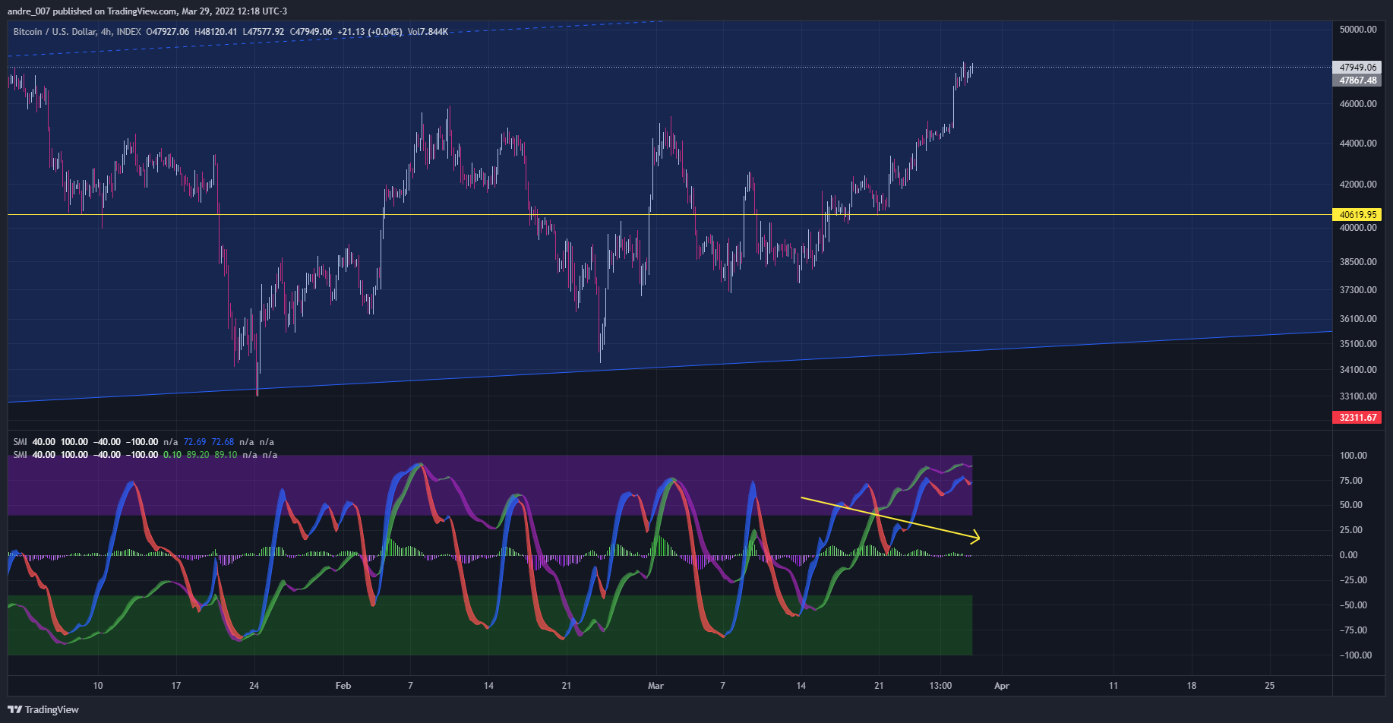This screenshot has width=1393, height=723.
Task: Click the 47949.06 current price label
Action: pos(1357,67)
